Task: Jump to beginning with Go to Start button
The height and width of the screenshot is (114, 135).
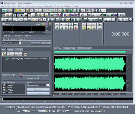Action: (x=57, y=28)
